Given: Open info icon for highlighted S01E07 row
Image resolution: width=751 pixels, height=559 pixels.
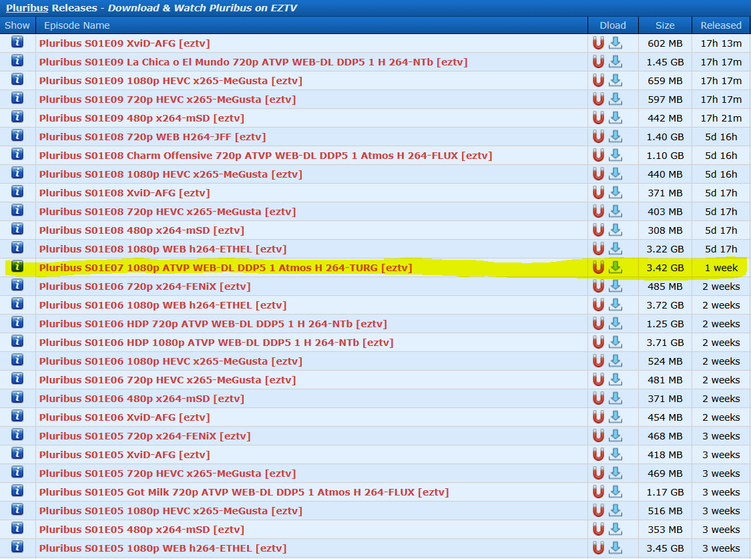Looking at the screenshot, I should (x=17, y=266).
